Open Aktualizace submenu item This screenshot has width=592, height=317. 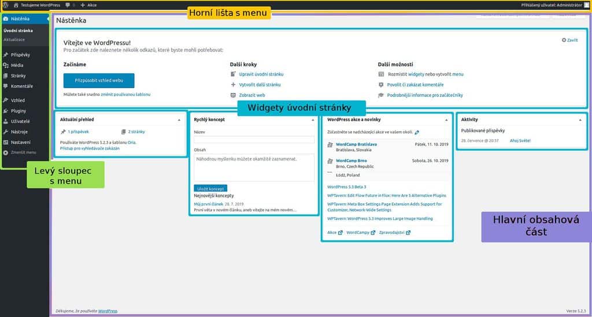(14, 40)
